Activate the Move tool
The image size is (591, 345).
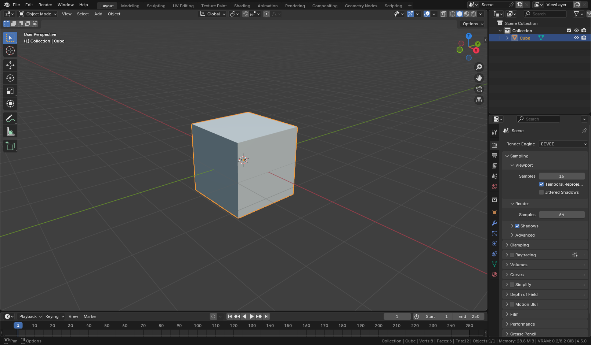pyautogui.click(x=10, y=65)
